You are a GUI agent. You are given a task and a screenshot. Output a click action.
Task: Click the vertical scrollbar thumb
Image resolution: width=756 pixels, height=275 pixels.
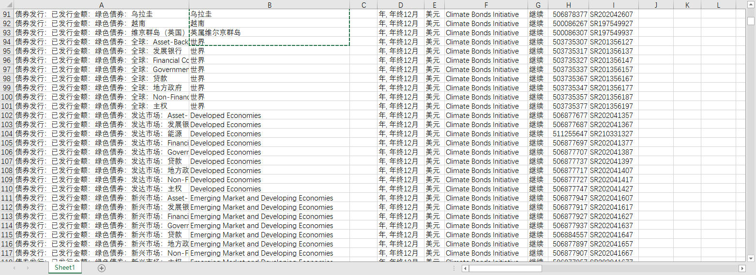(x=751, y=21)
